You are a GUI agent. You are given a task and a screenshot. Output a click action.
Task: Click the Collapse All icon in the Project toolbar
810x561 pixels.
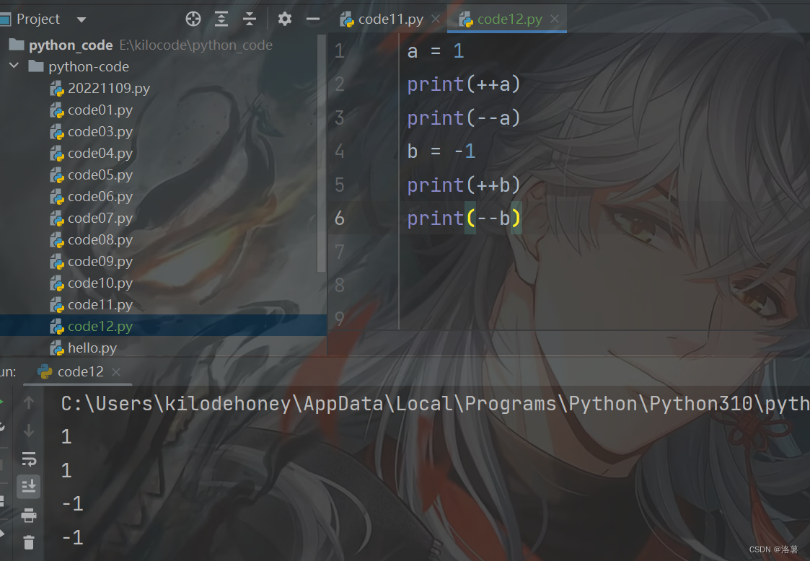point(250,19)
